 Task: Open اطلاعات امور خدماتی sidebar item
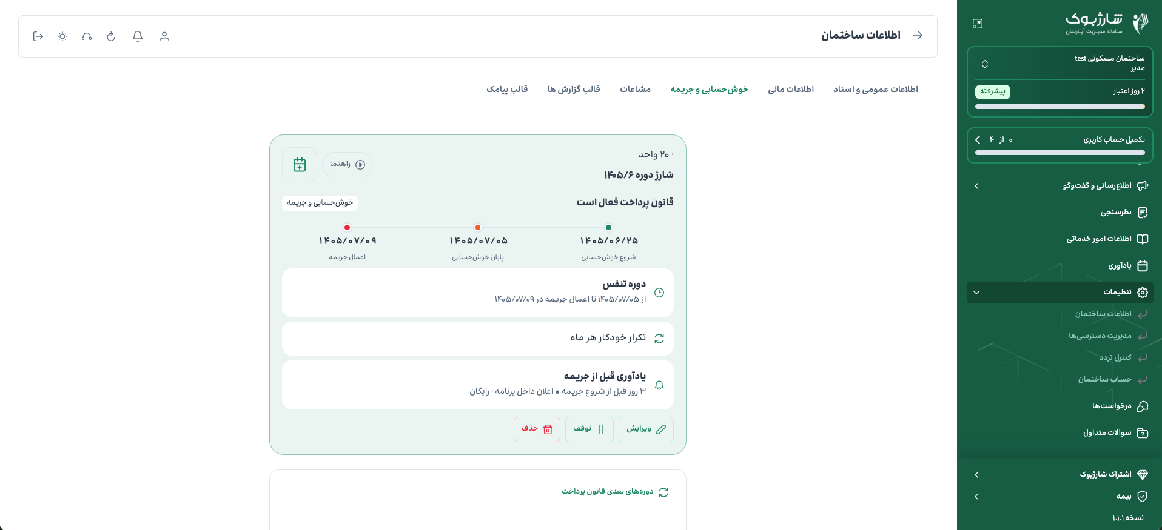tap(1060, 239)
